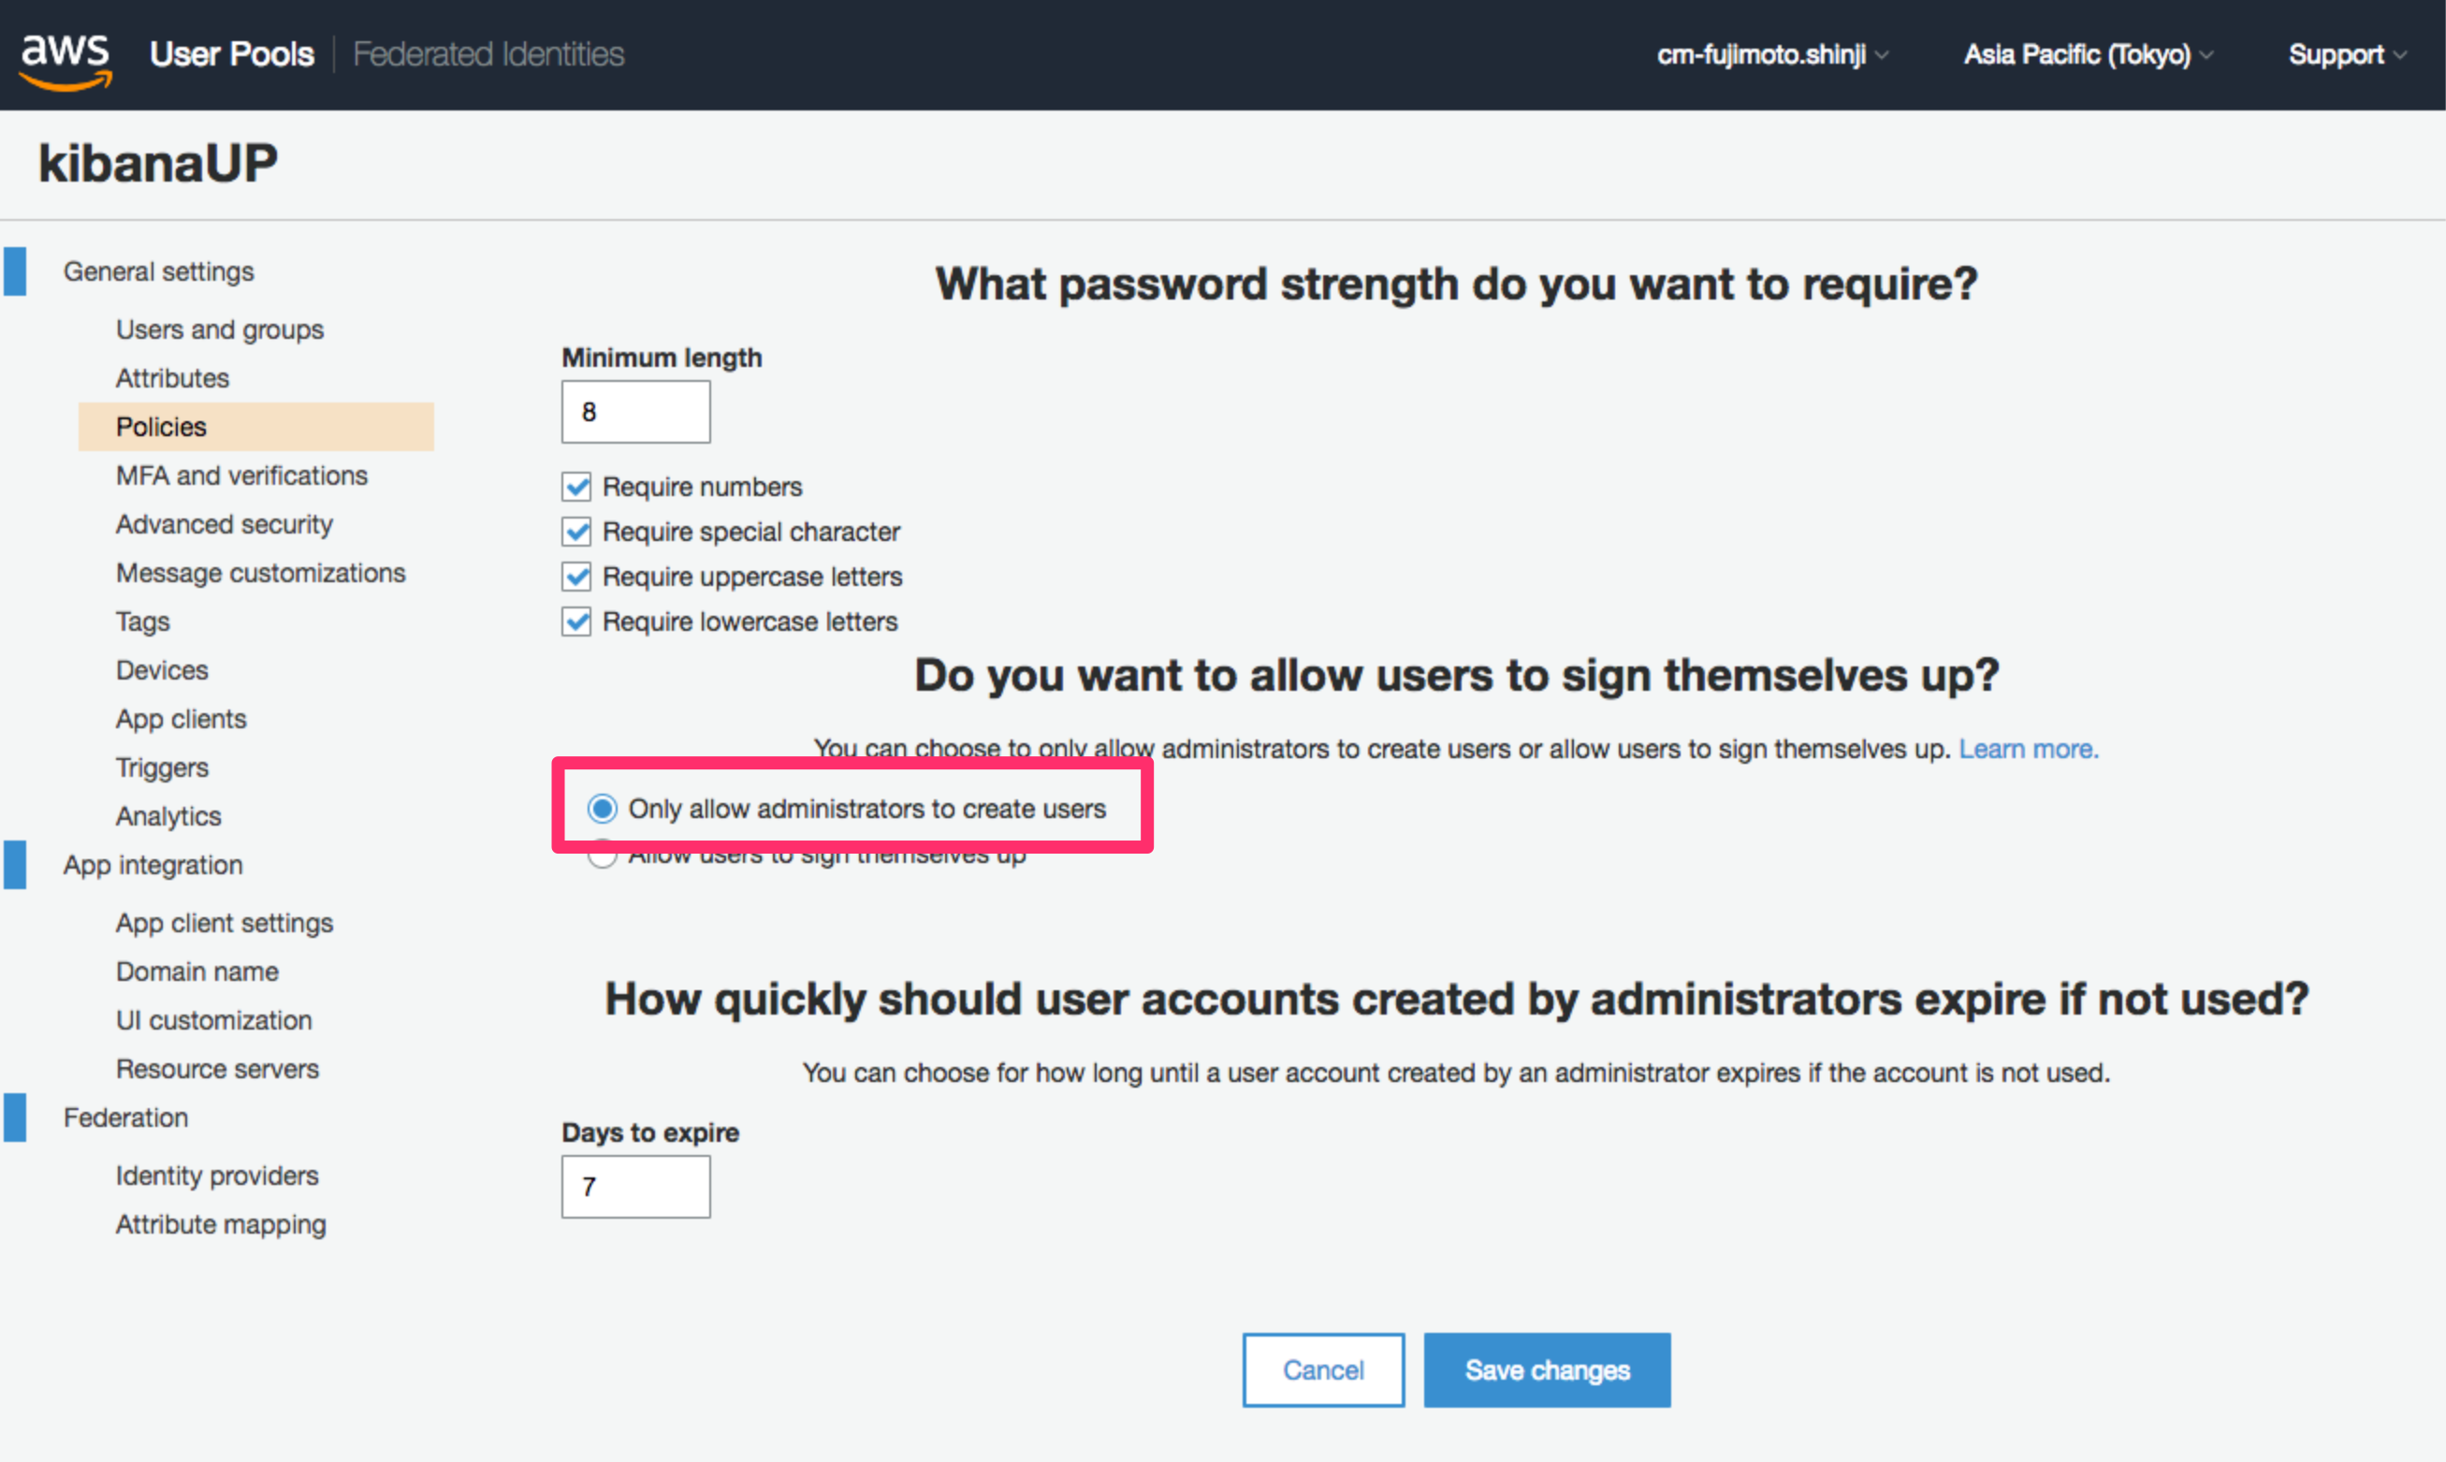Uncheck Require special character
The image size is (2446, 1462).
577,532
